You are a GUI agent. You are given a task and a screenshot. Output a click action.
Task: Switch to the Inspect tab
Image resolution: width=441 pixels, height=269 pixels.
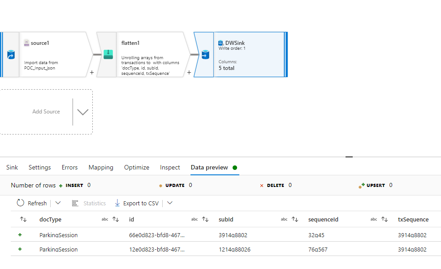(170, 167)
